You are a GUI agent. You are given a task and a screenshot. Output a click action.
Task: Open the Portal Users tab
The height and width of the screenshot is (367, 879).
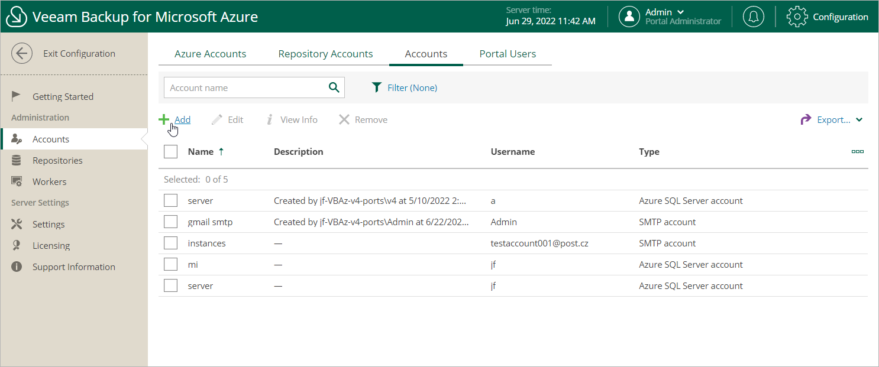tap(508, 54)
